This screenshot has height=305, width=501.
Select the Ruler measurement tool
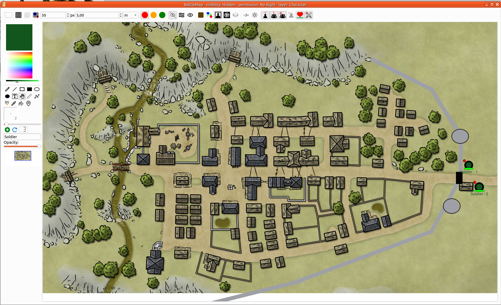(x=30, y=96)
